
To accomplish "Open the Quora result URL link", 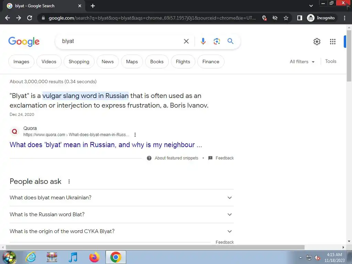I will pyautogui.click(x=76, y=135).
